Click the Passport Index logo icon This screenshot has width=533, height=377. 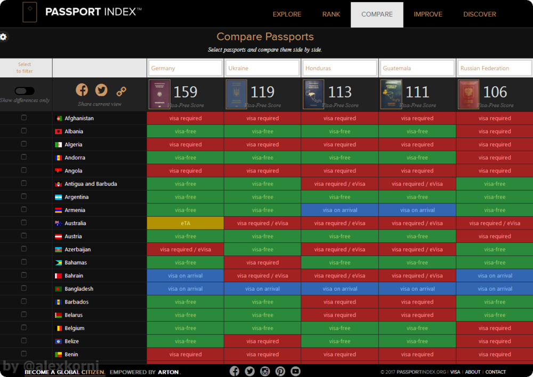coord(30,12)
